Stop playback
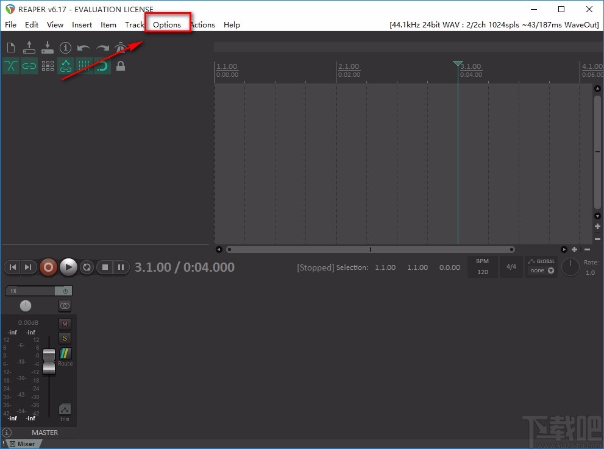 [105, 267]
